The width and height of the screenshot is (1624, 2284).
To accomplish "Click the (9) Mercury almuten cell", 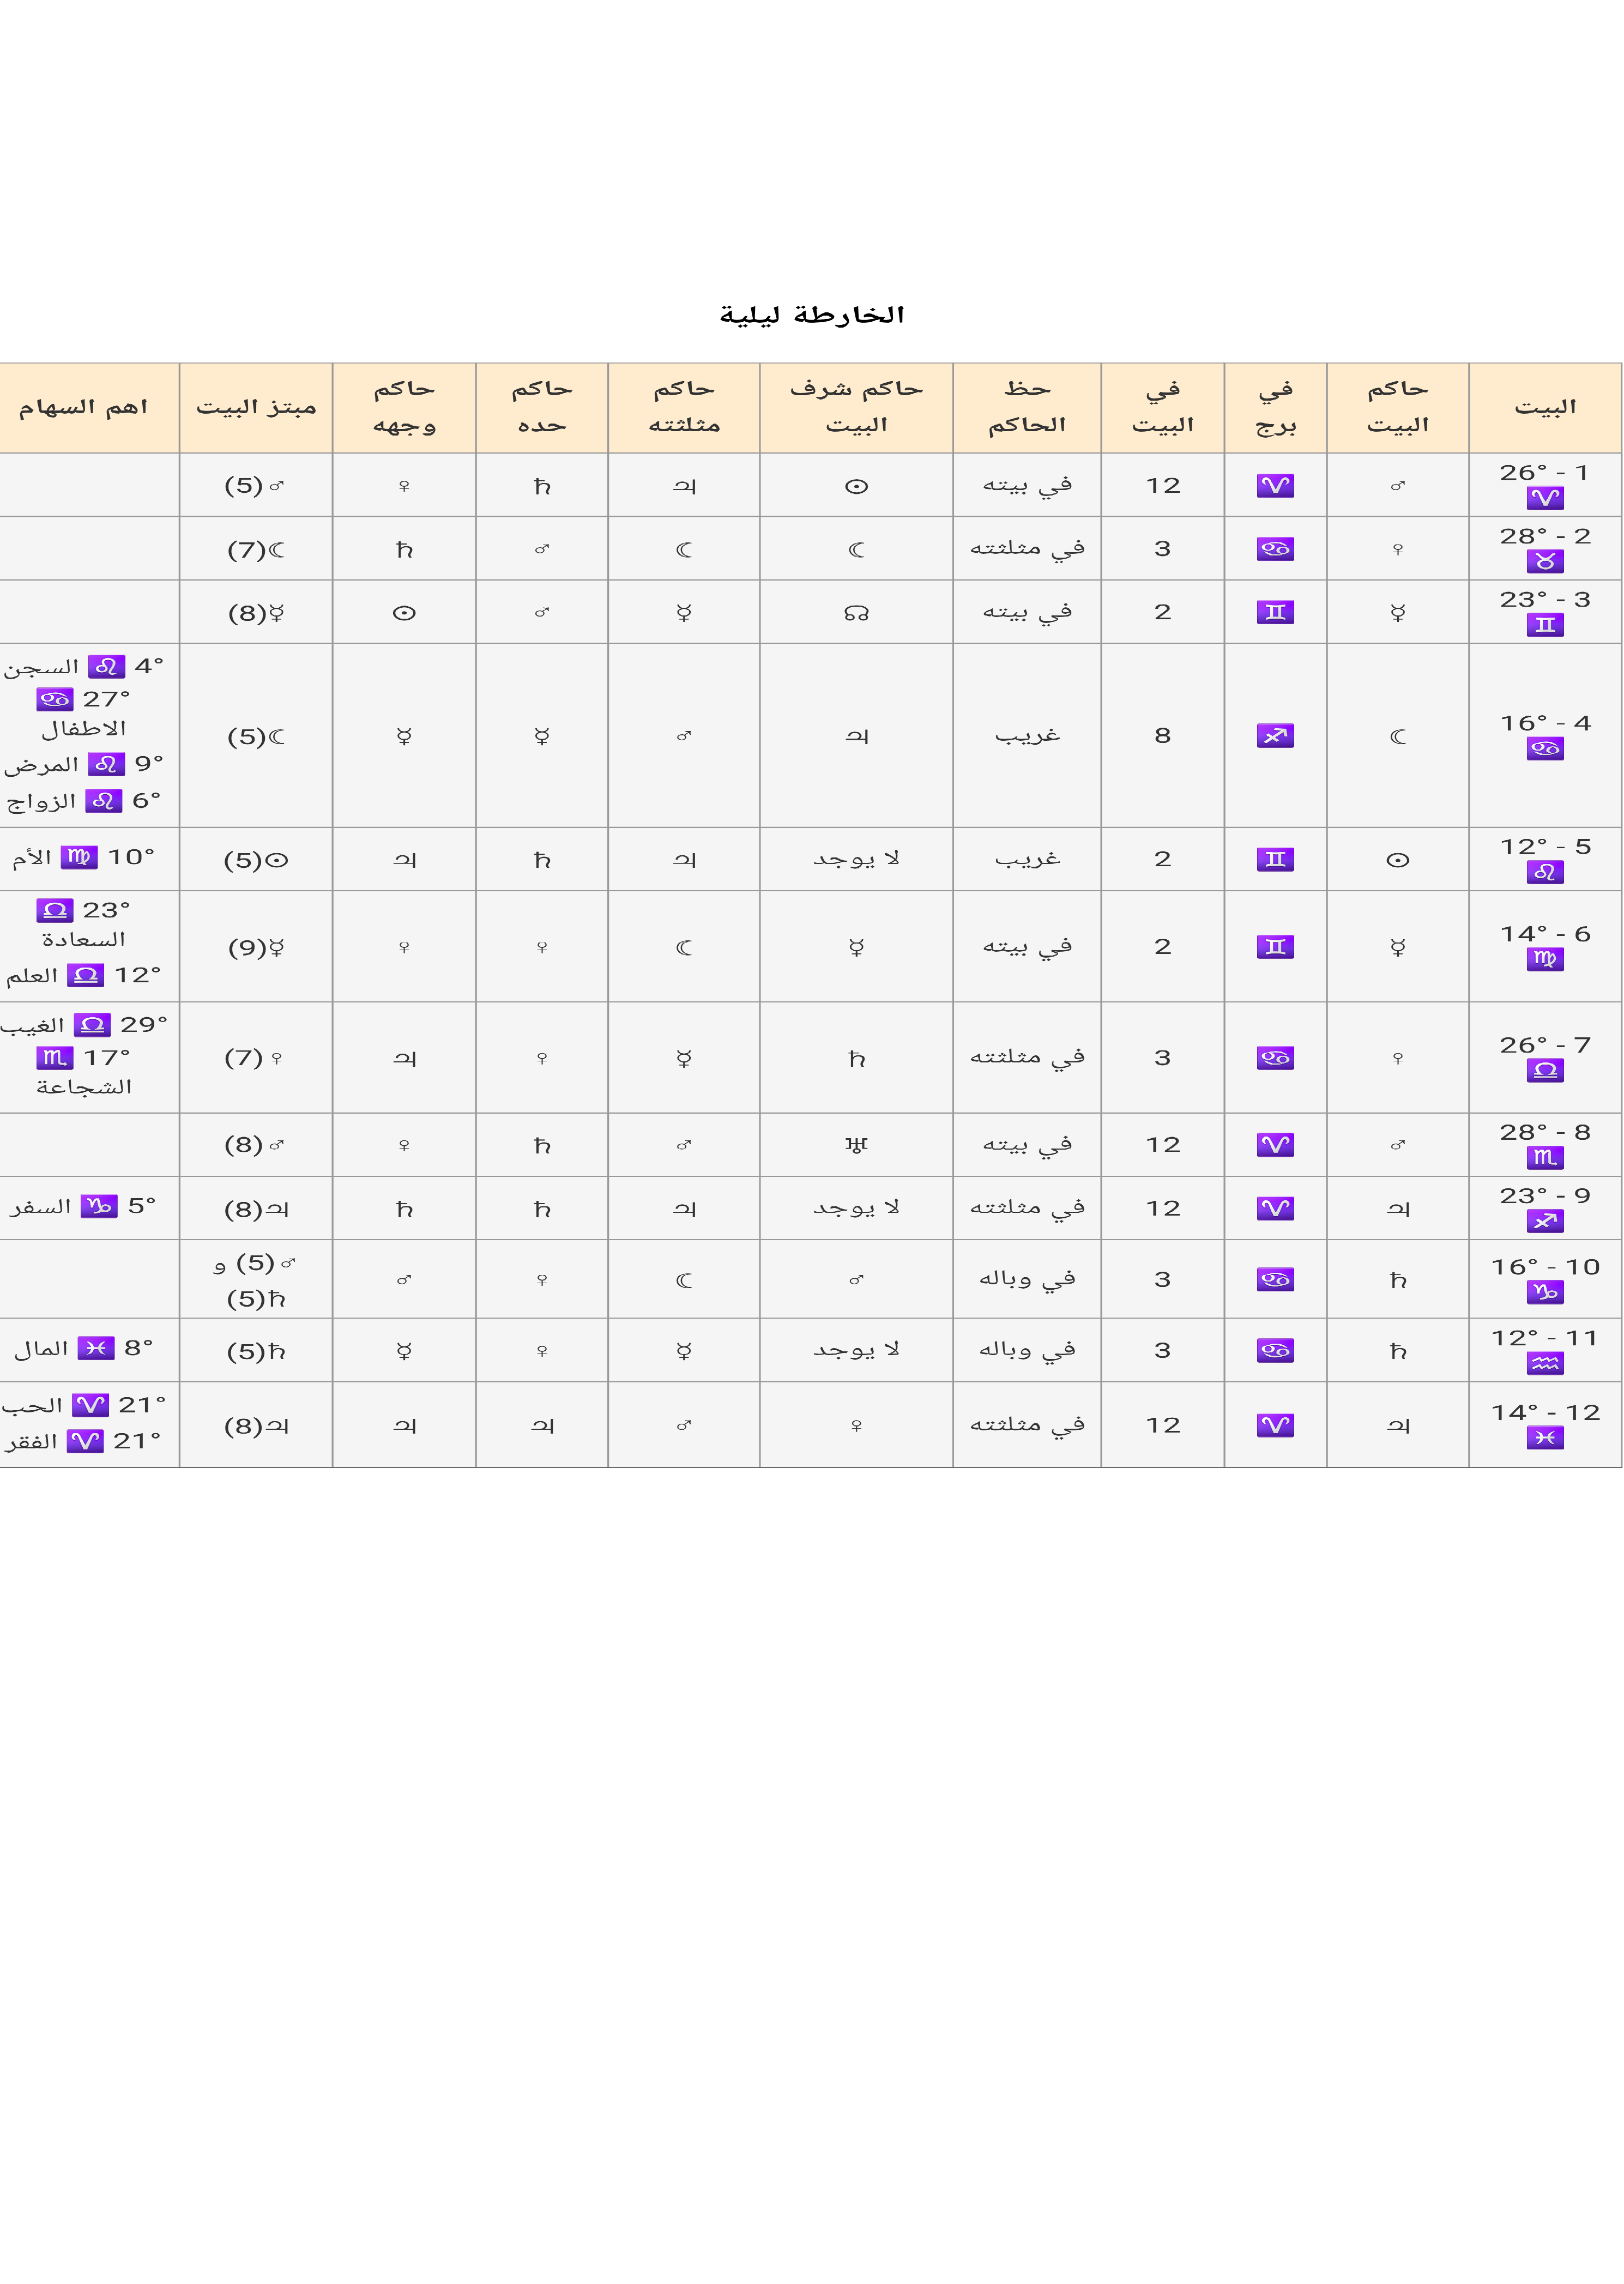I will point(256,947).
